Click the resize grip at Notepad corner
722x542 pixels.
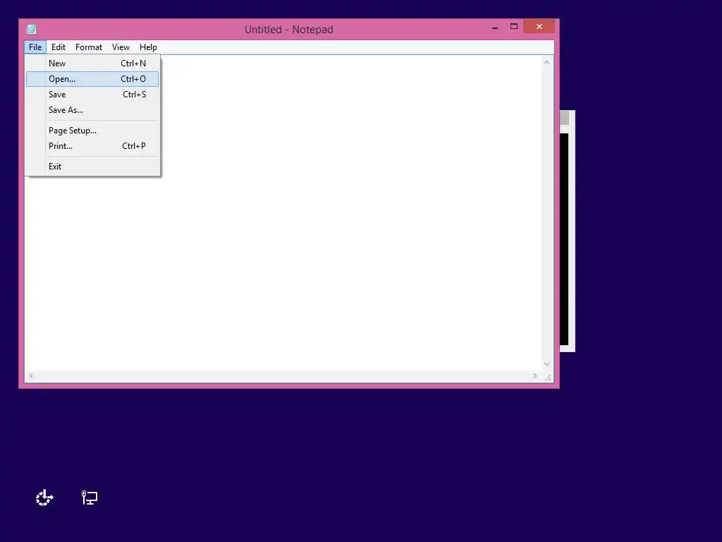click(x=548, y=377)
